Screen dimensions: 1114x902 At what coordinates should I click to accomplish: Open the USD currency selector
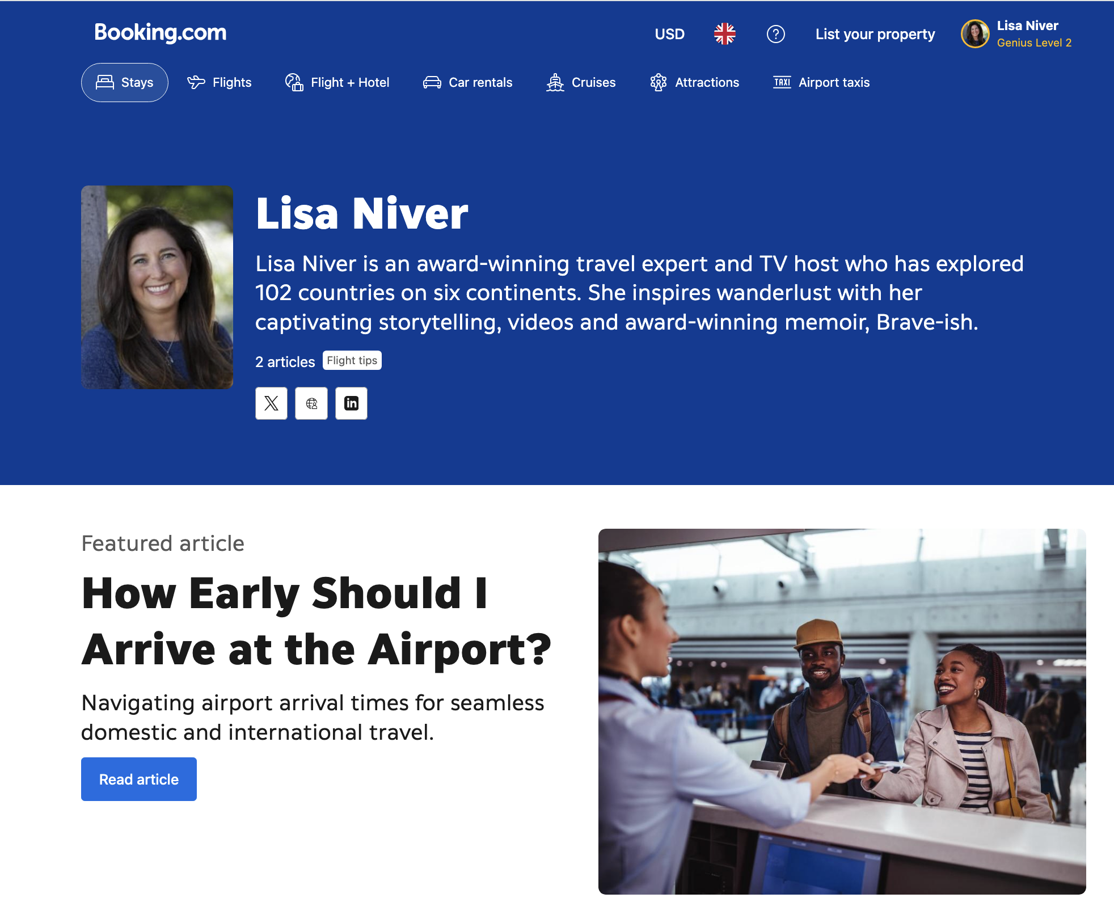(x=669, y=34)
